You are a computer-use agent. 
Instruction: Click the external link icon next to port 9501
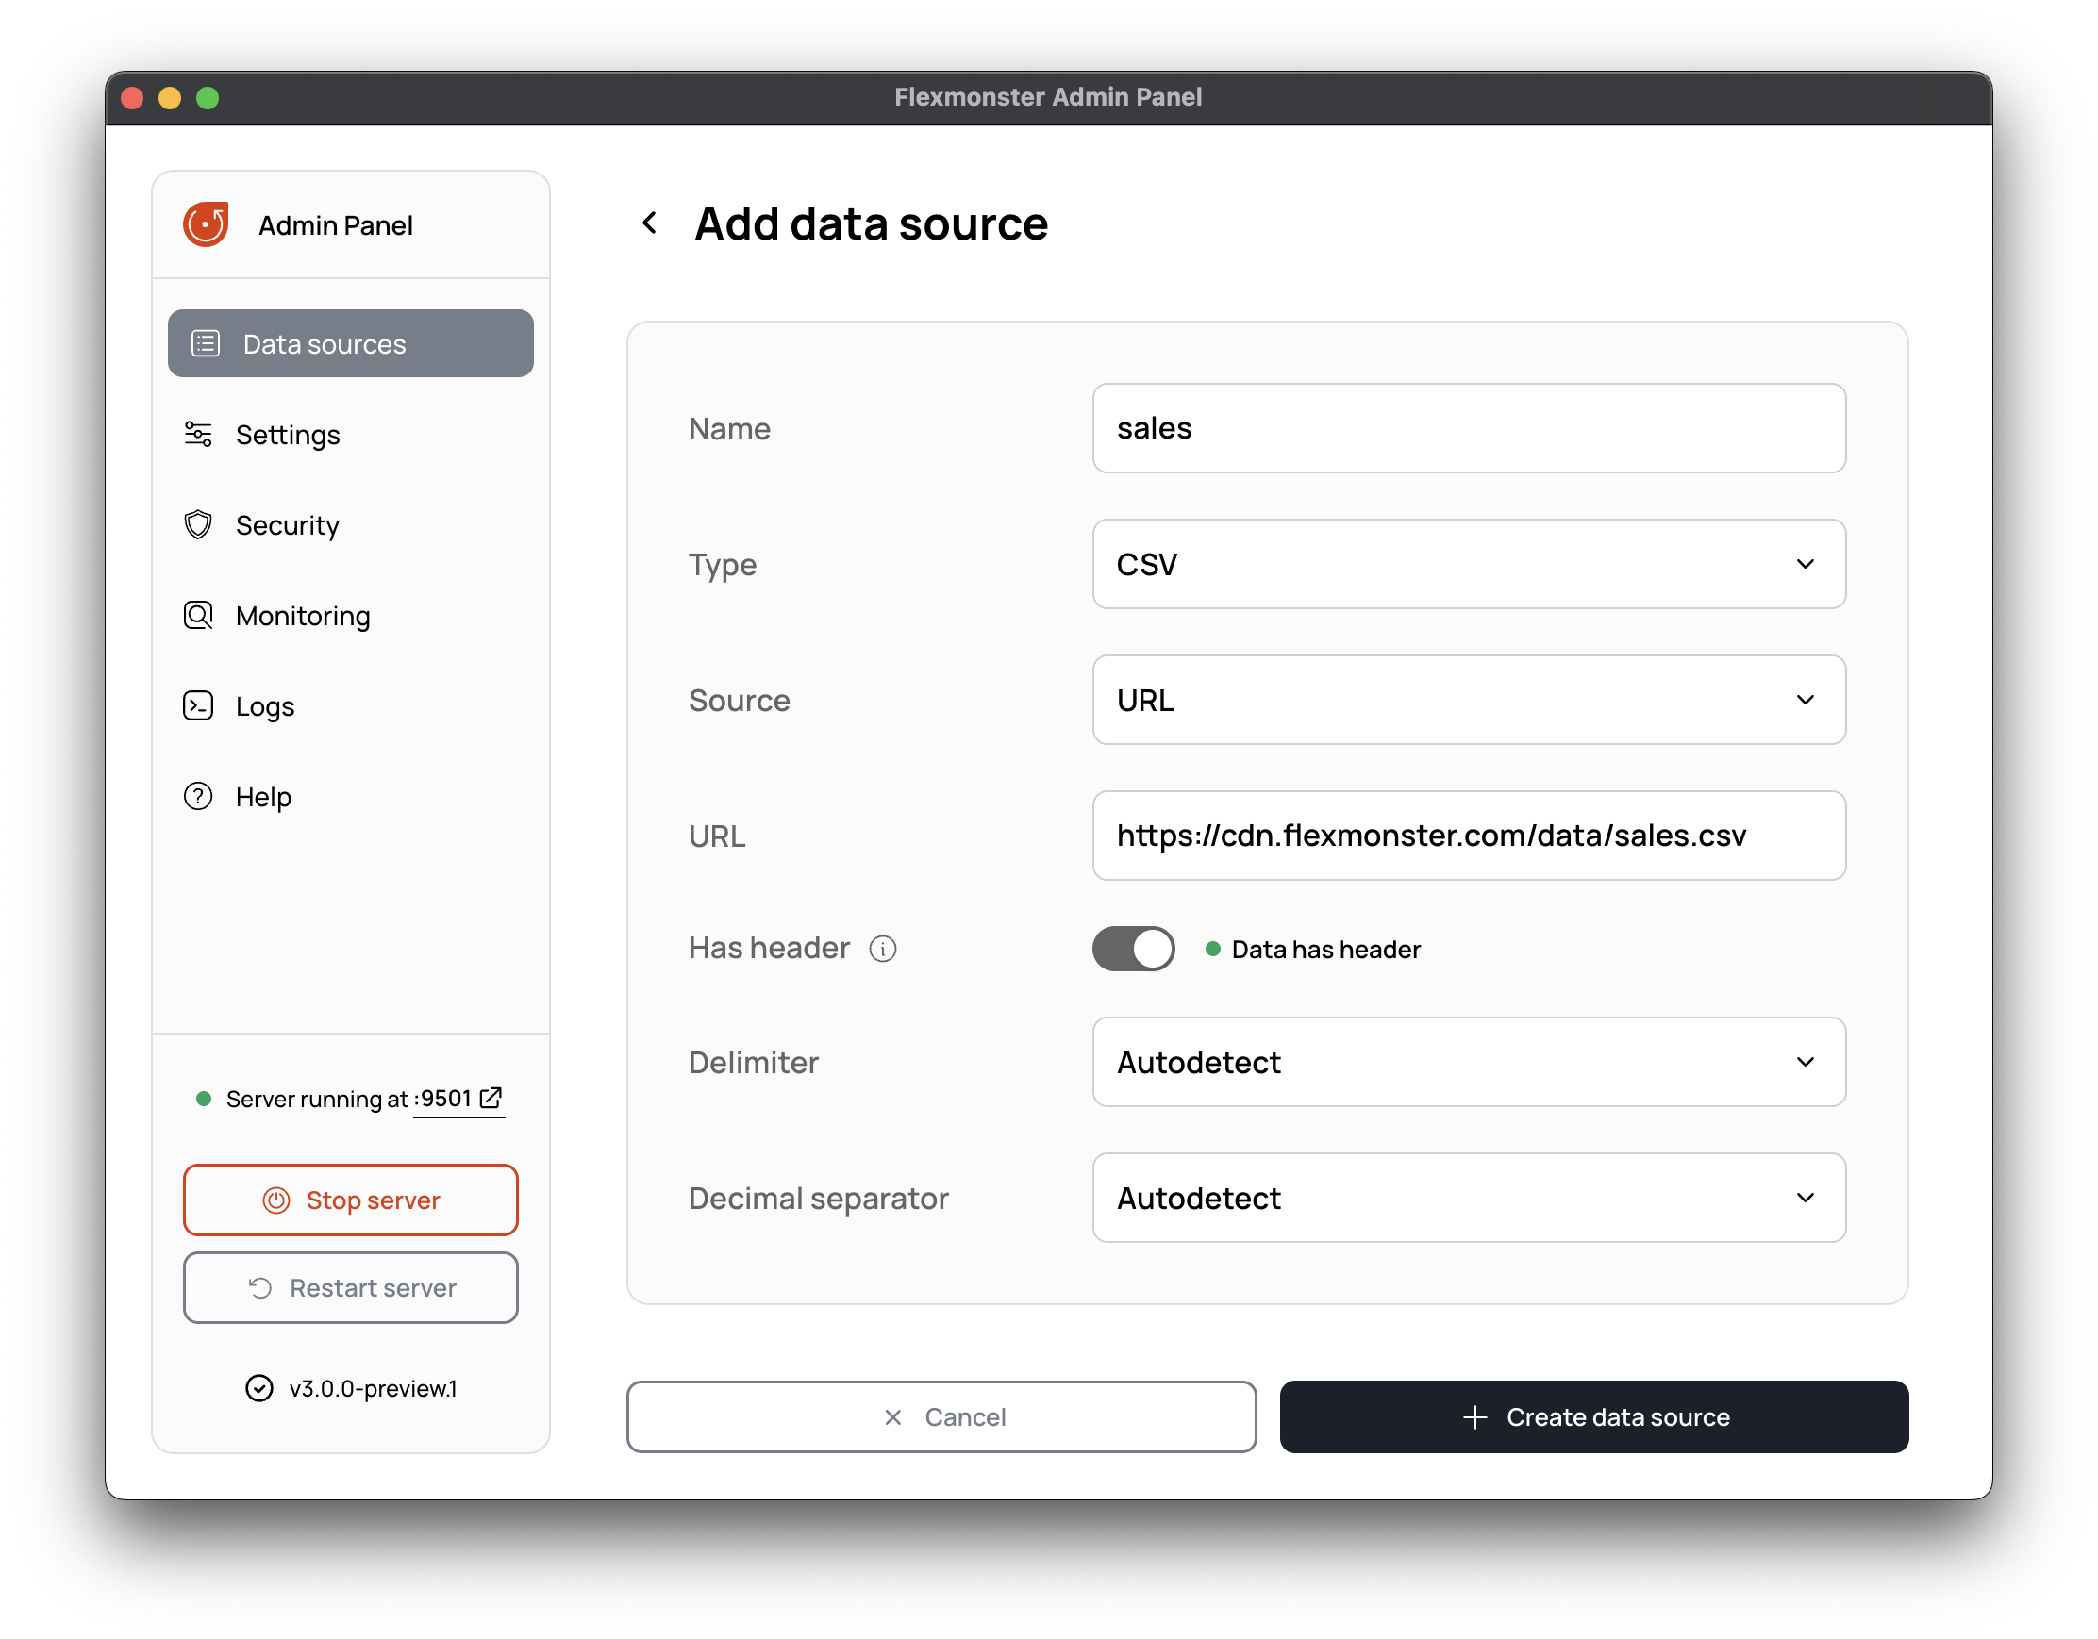click(x=491, y=1098)
